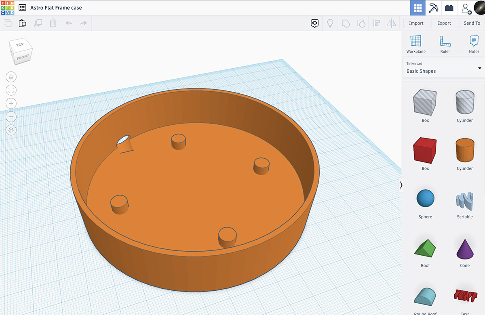Click the Undo arrow
Image resolution: width=485 pixels, height=315 pixels.
point(69,23)
